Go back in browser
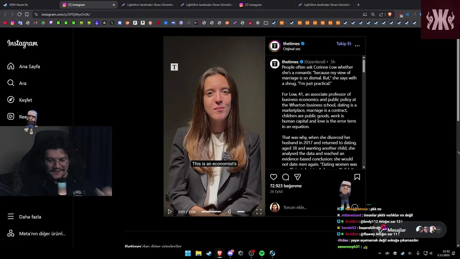Screen dimensions: 460x259 pyautogui.click(x=5, y=14)
